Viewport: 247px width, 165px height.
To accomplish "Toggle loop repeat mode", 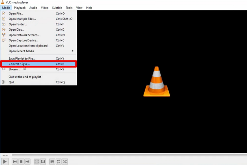I will click(58, 161).
